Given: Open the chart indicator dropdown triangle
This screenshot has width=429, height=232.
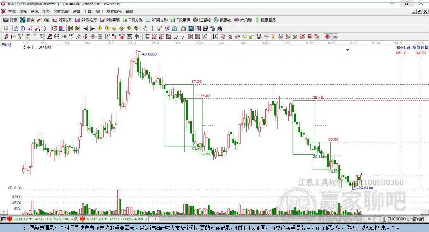Looking at the screenshot, I should tap(348, 50).
